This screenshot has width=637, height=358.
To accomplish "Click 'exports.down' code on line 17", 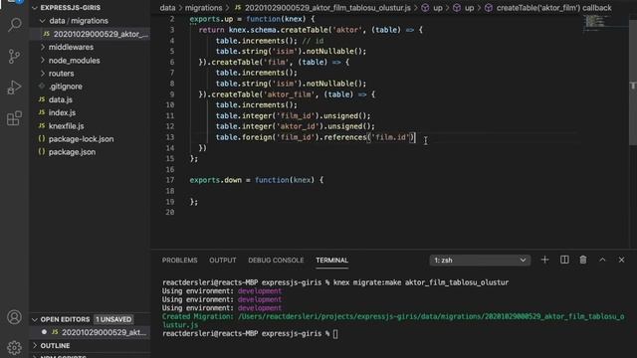I will [215, 180].
